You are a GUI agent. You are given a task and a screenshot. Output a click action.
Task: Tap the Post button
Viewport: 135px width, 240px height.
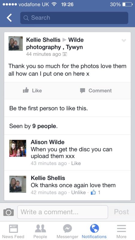pyautogui.click(x=122, y=212)
